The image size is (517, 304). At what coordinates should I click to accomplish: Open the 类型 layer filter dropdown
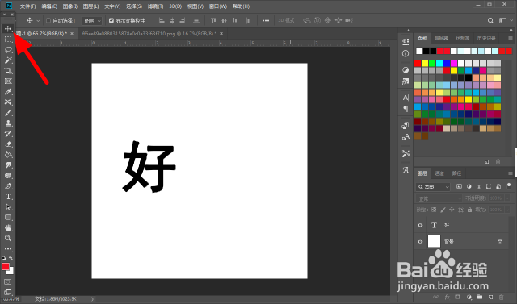tap(433, 187)
